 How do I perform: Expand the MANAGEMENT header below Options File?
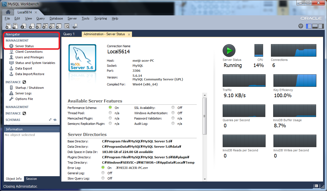17,107
